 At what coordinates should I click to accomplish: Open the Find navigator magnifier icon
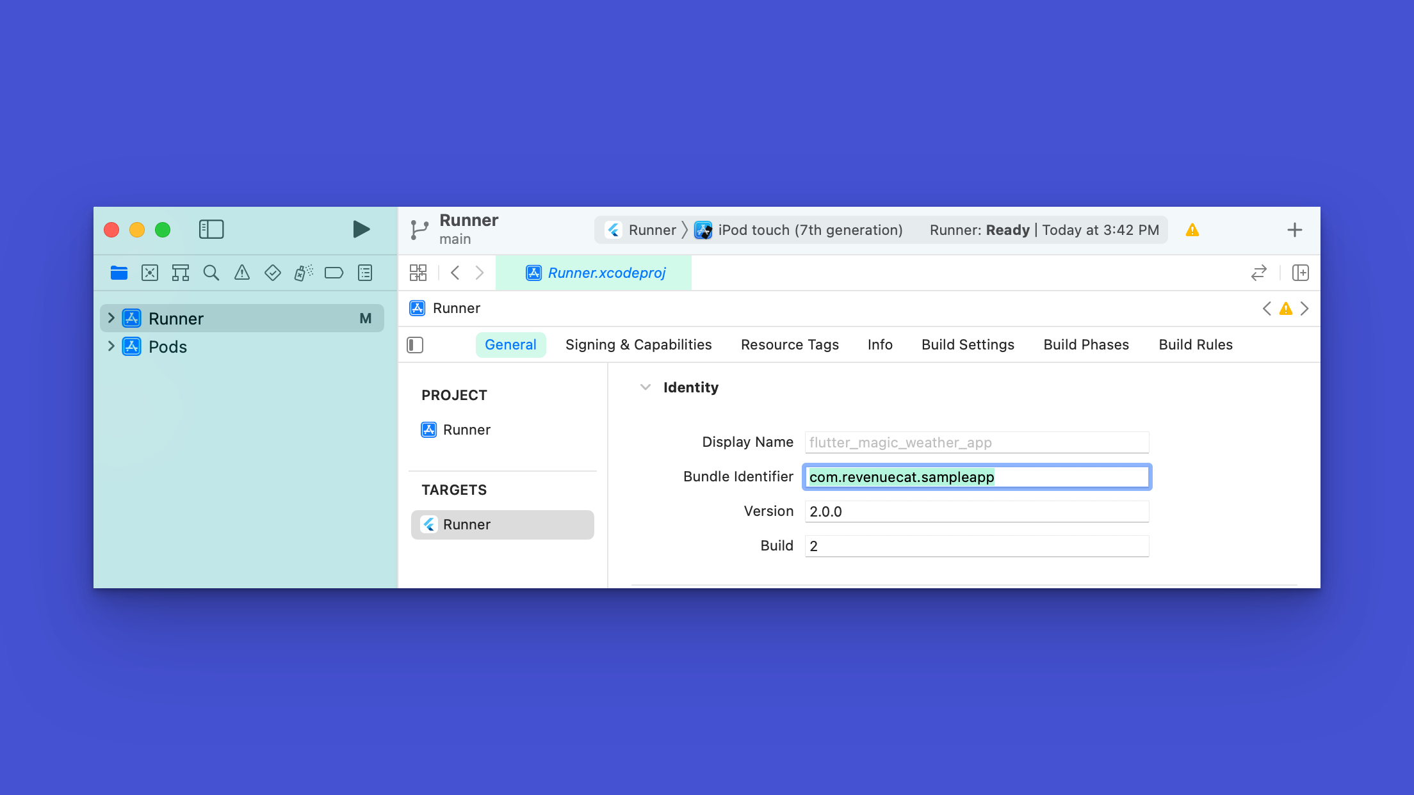pos(211,273)
